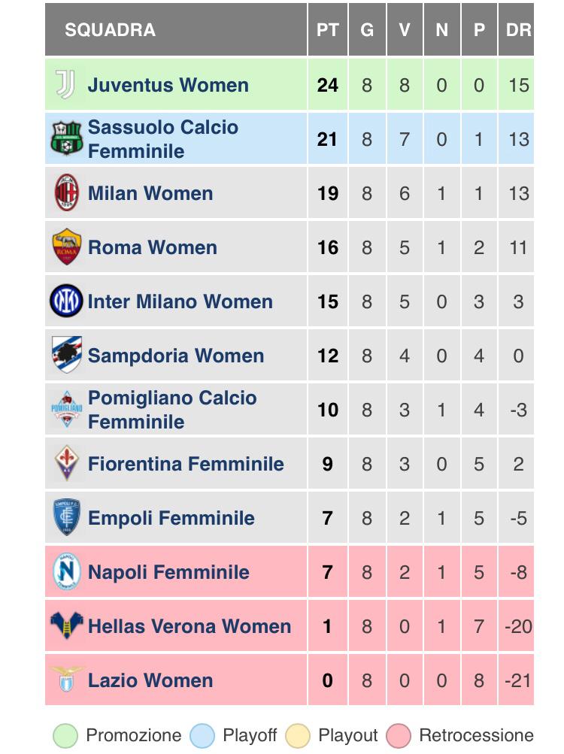Click the red Retrocessione legend circle
Viewport: 564px width, 754px height.
click(x=399, y=736)
